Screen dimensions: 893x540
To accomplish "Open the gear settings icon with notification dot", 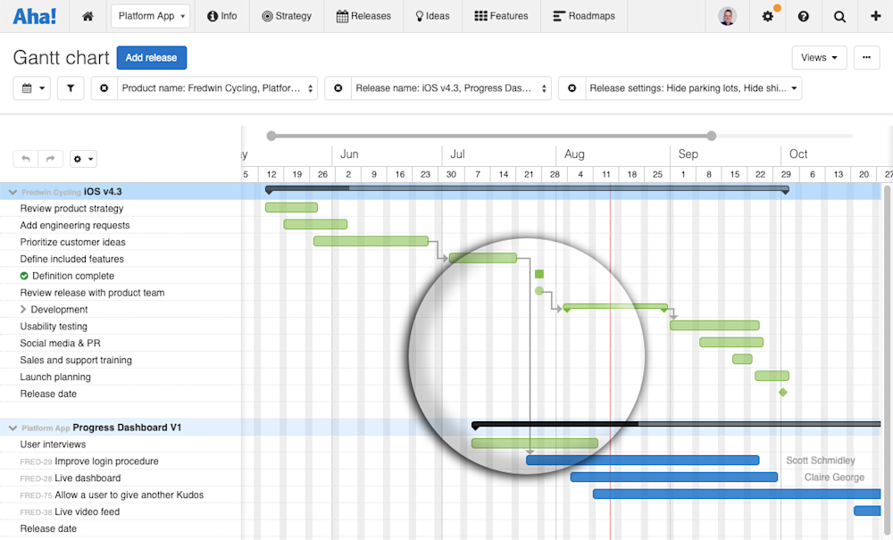I will 768,15.
